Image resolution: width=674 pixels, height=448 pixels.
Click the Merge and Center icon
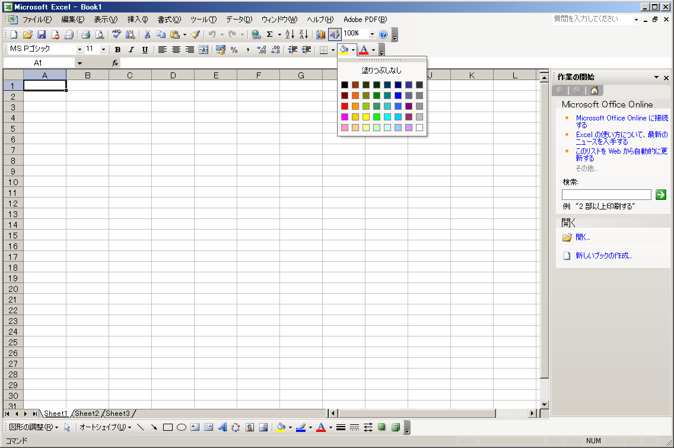point(204,50)
